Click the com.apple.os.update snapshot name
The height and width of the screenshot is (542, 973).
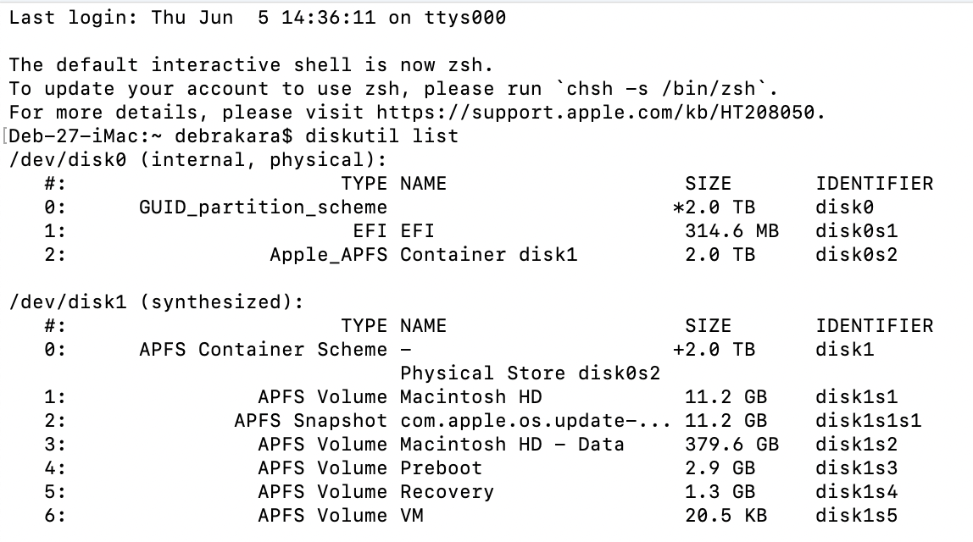coord(536,420)
